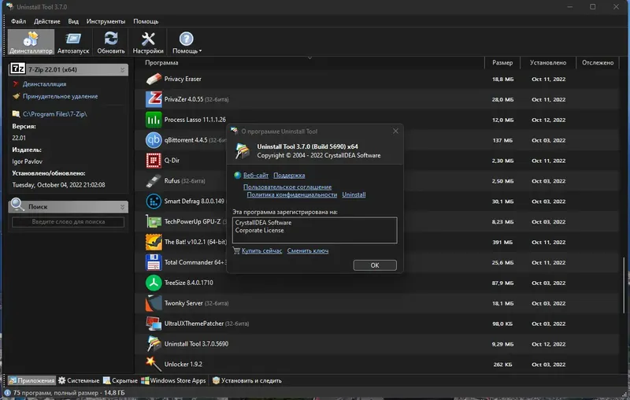630x400 pixels.
Task: Select the Unlocker 1.9.2 wand icon
Action: click(x=154, y=364)
